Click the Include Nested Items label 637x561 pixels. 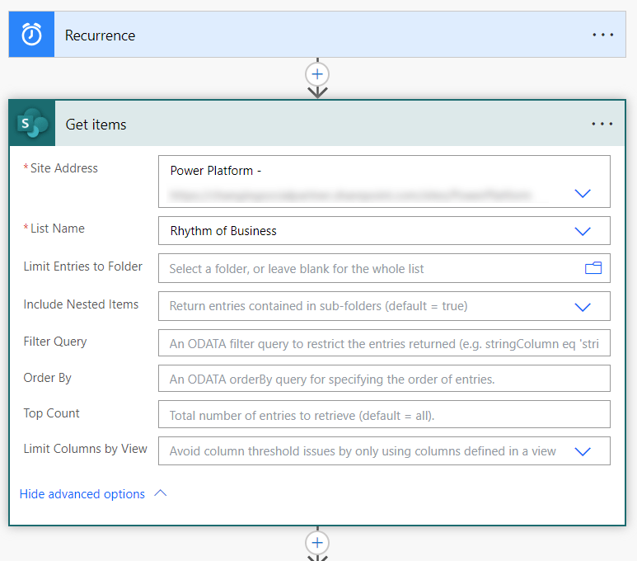pyautogui.click(x=81, y=304)
